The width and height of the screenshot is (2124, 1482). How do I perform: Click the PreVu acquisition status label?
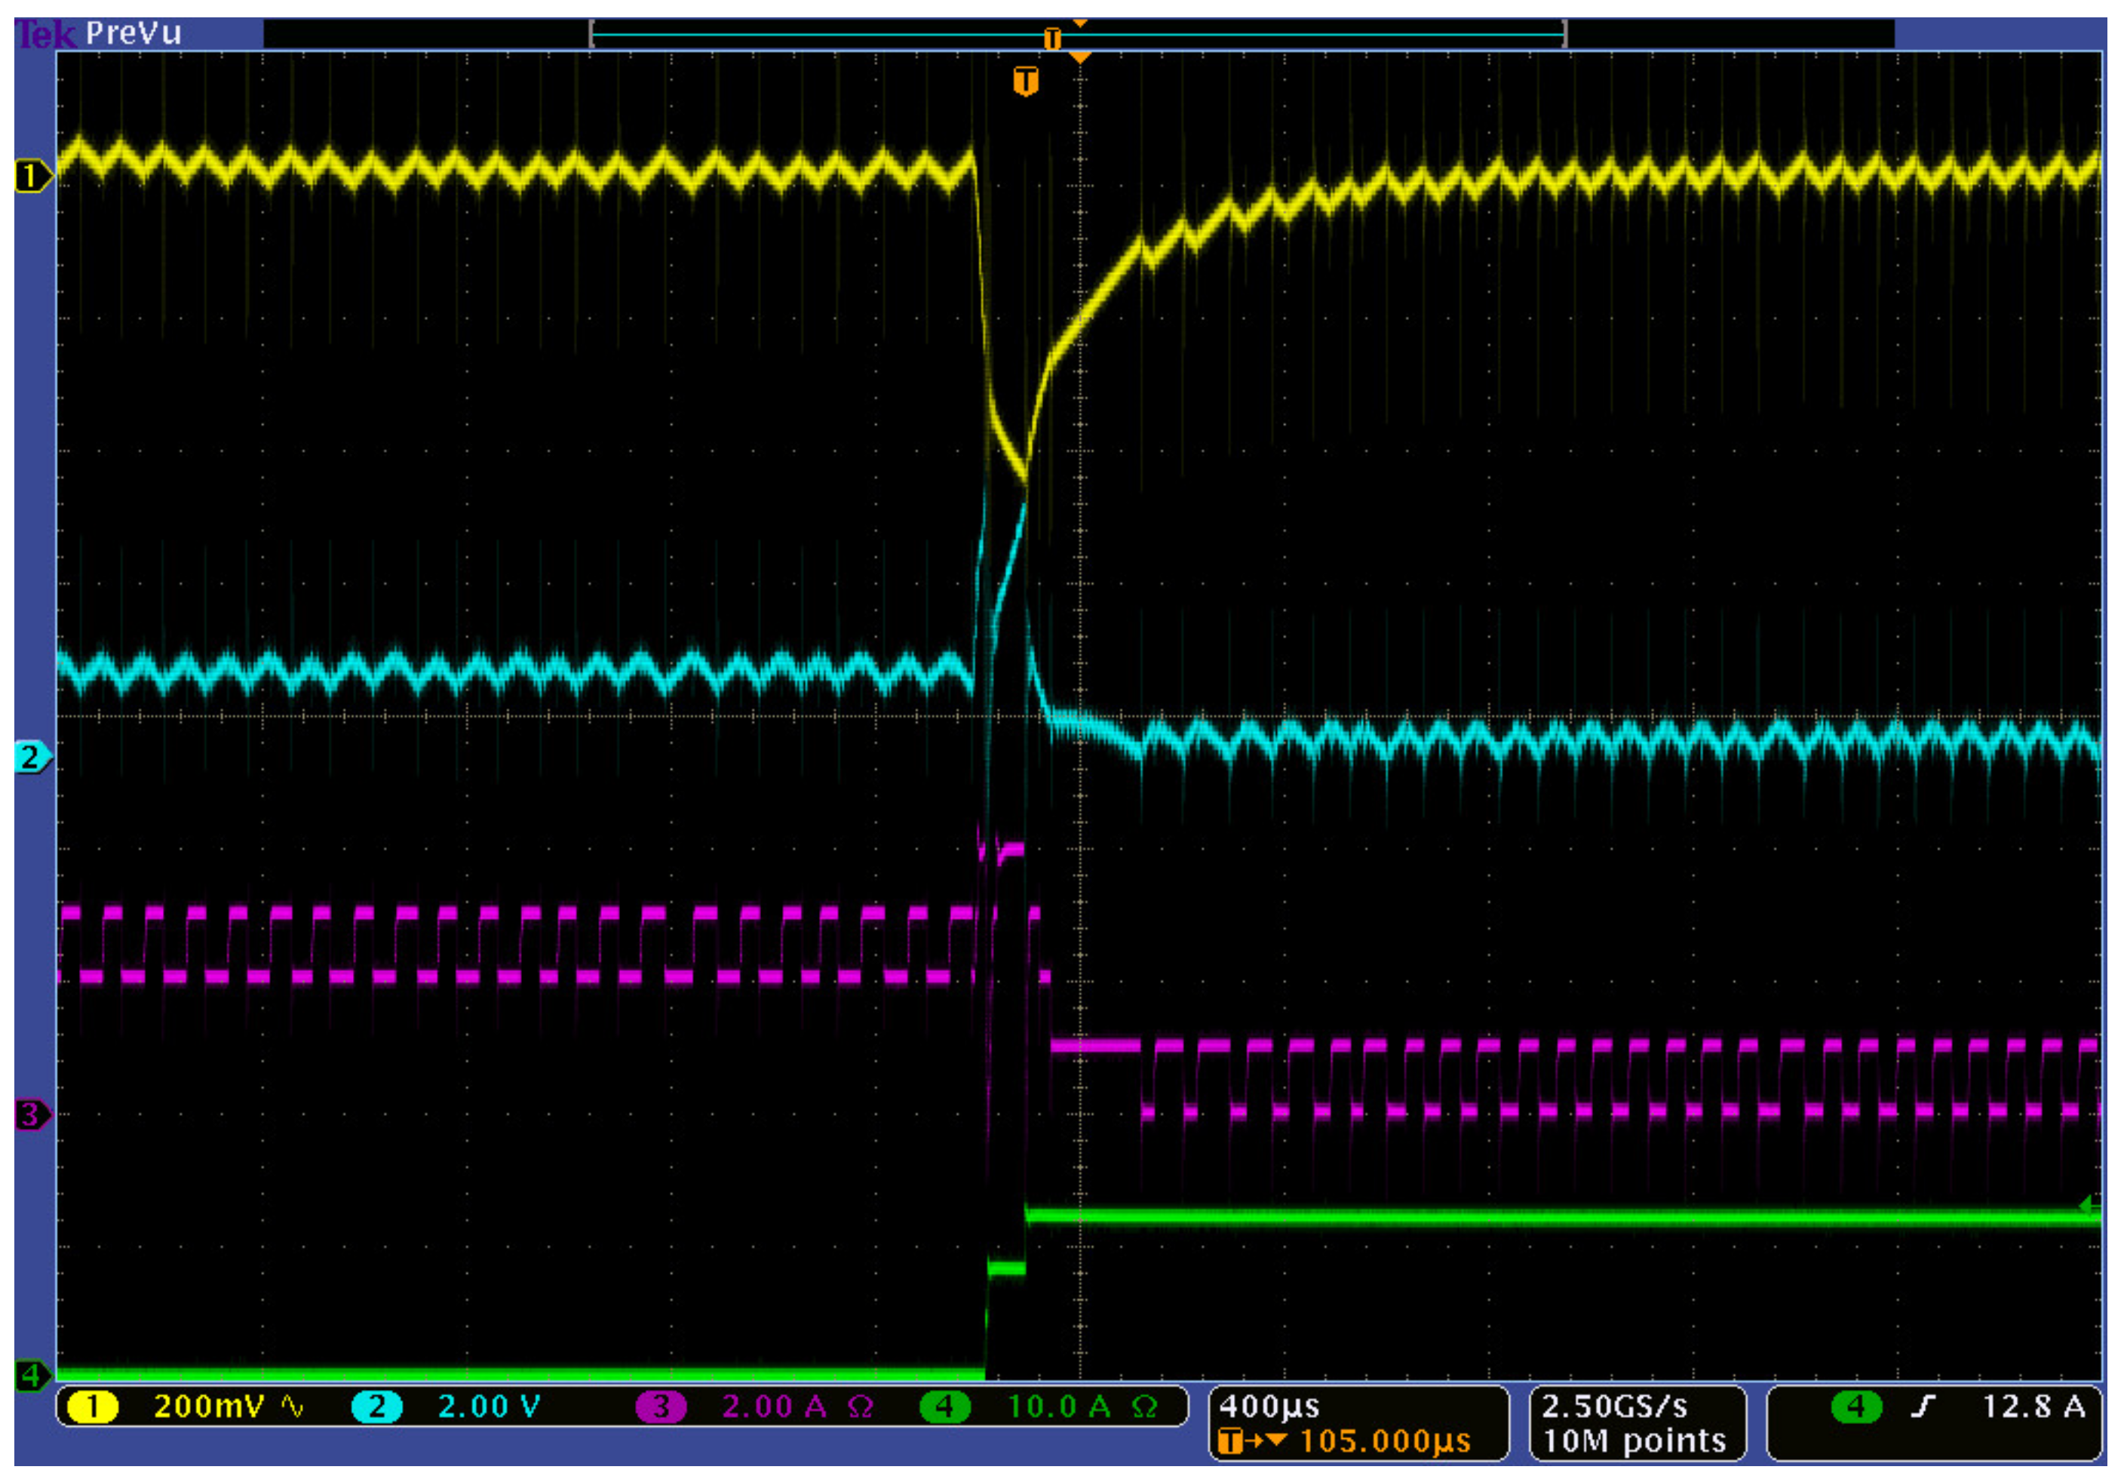tap(134, 34)
